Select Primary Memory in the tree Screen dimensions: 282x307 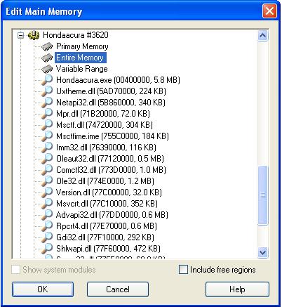[82, 46]
